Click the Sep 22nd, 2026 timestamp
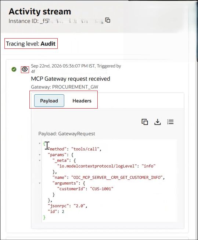198x240 pixels. (63, 66)
